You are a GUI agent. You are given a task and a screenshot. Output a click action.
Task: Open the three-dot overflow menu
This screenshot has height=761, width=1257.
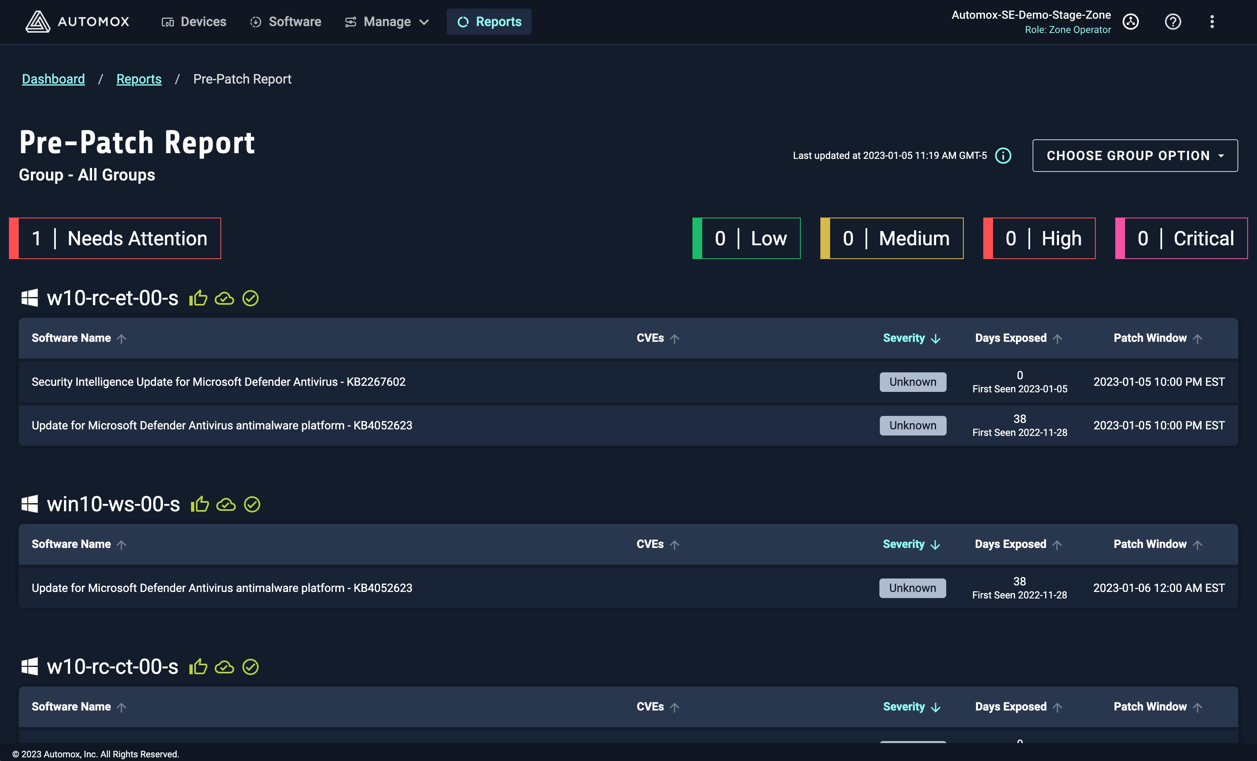click(1213, 22)
